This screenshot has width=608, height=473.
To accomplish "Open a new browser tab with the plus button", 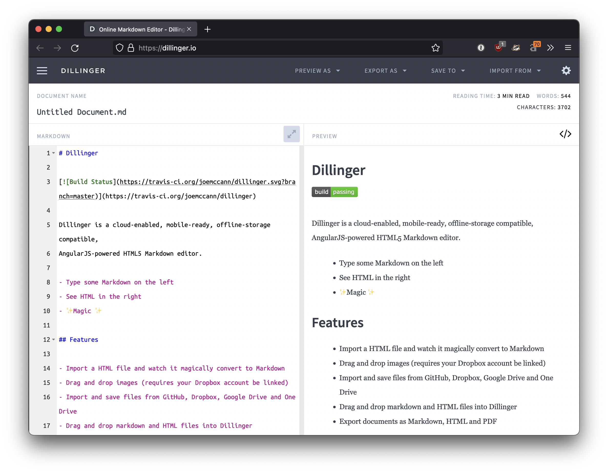I will tap(207, 29).
